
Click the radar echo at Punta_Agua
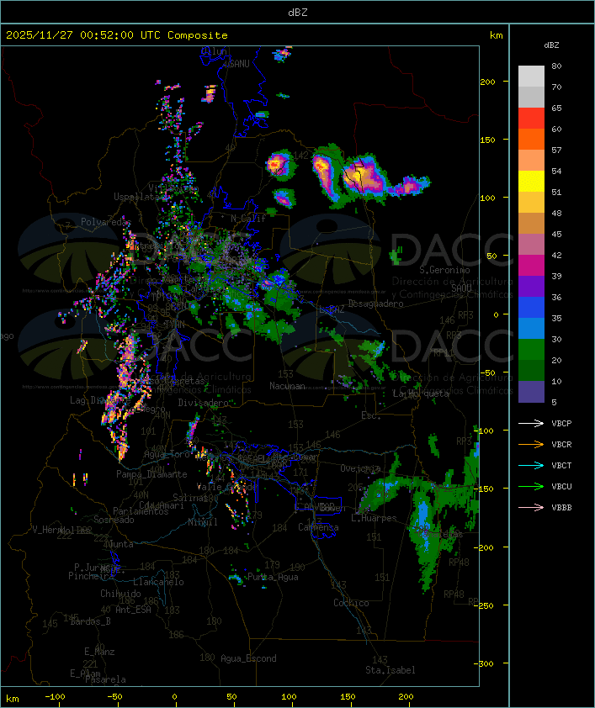coord(236,578)
